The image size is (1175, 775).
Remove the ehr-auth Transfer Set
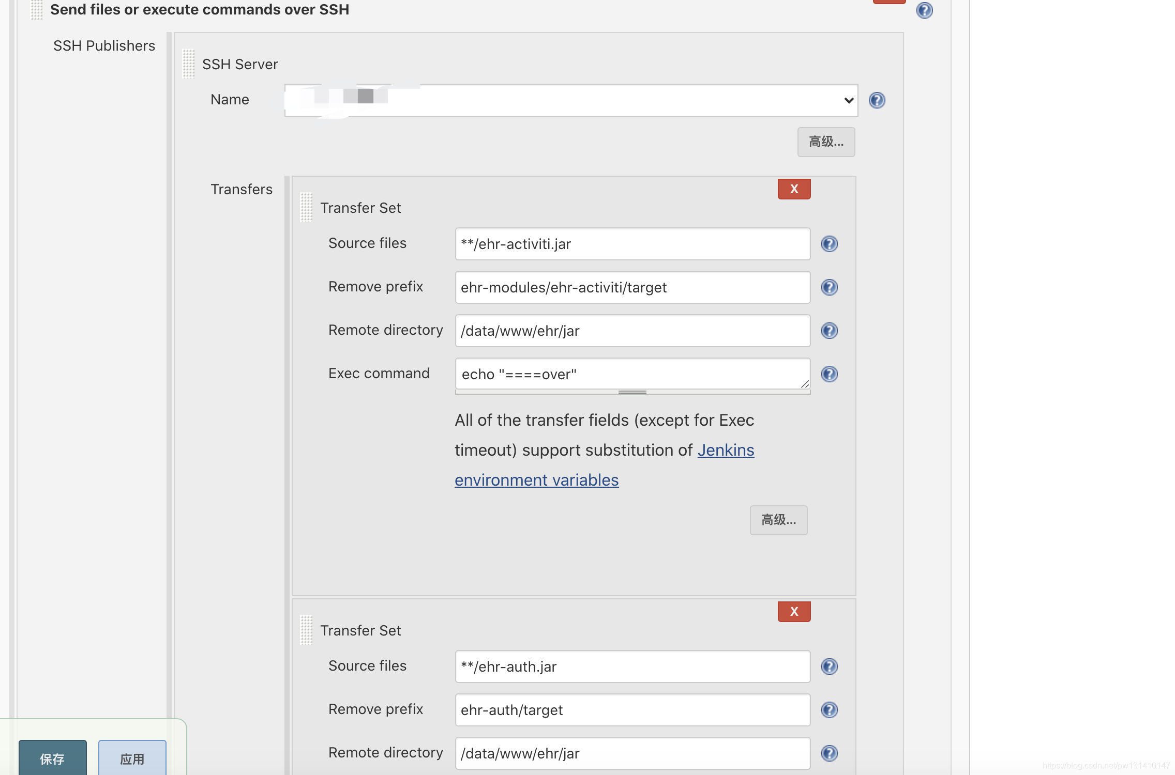point(794,612)
